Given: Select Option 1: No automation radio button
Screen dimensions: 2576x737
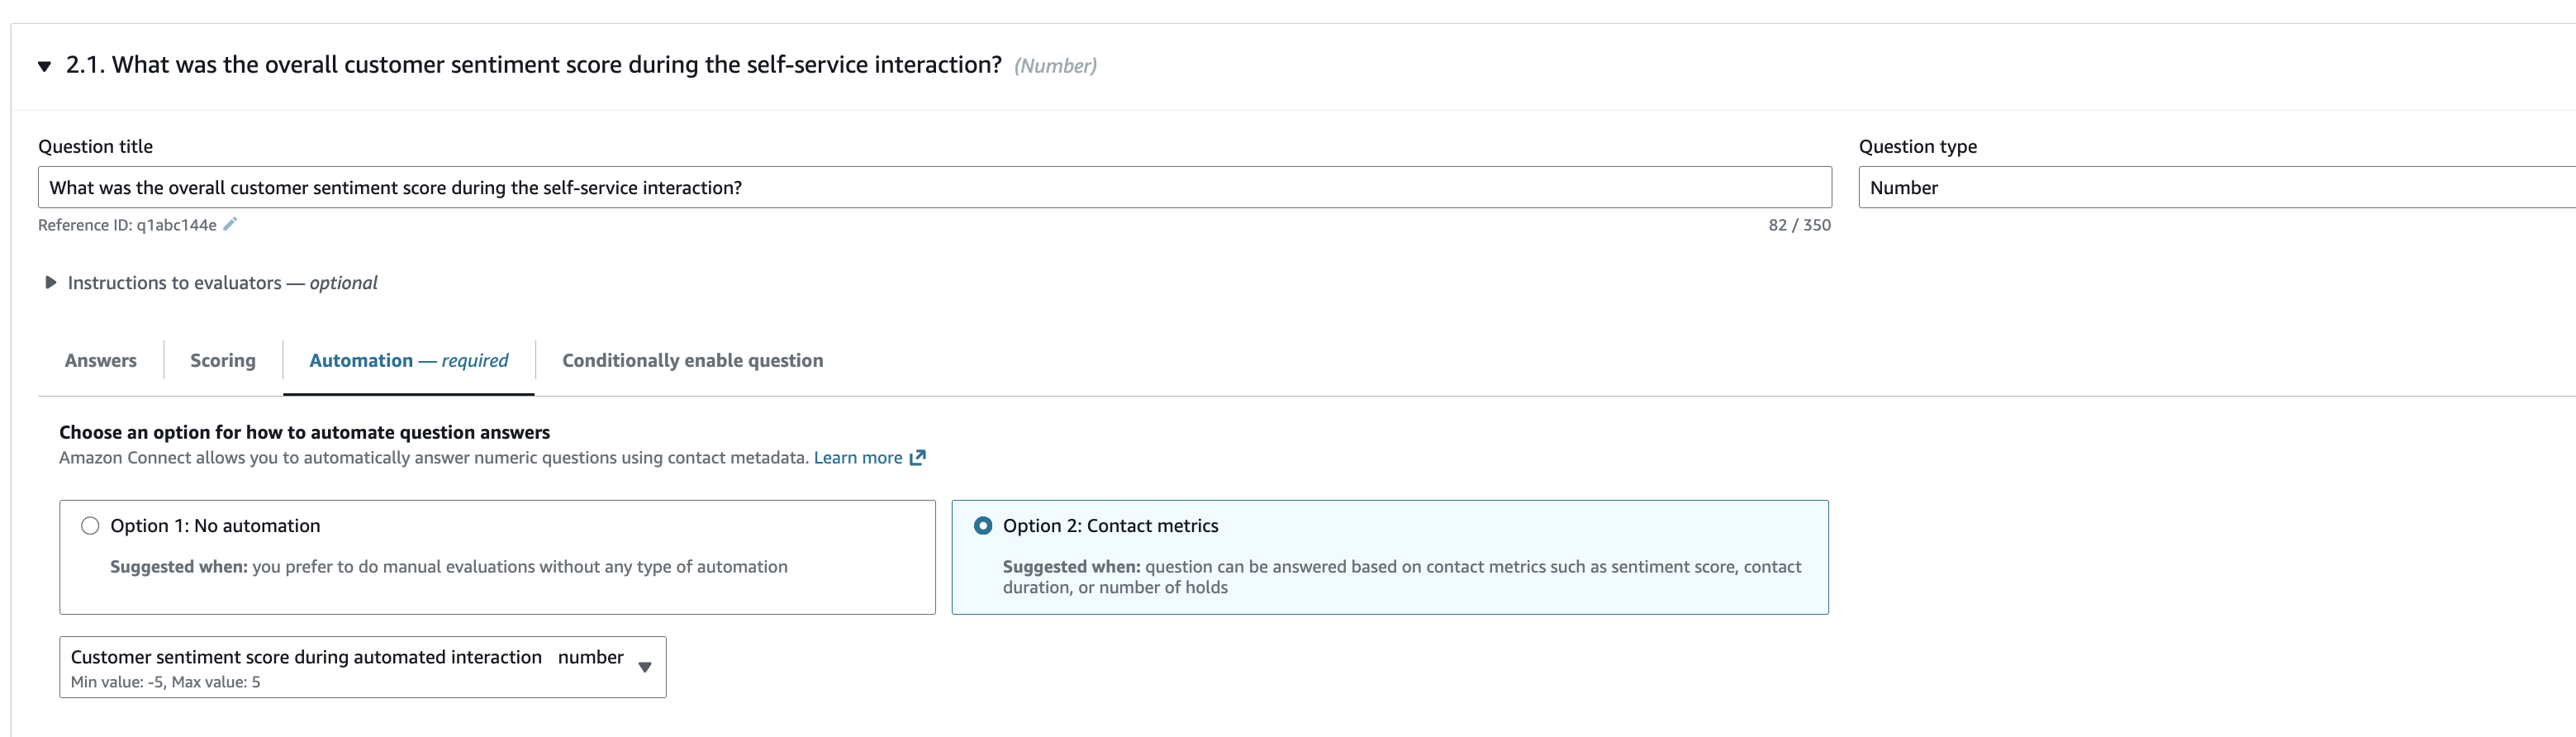Looking at the screenshot, I should [x=90, y=526].
